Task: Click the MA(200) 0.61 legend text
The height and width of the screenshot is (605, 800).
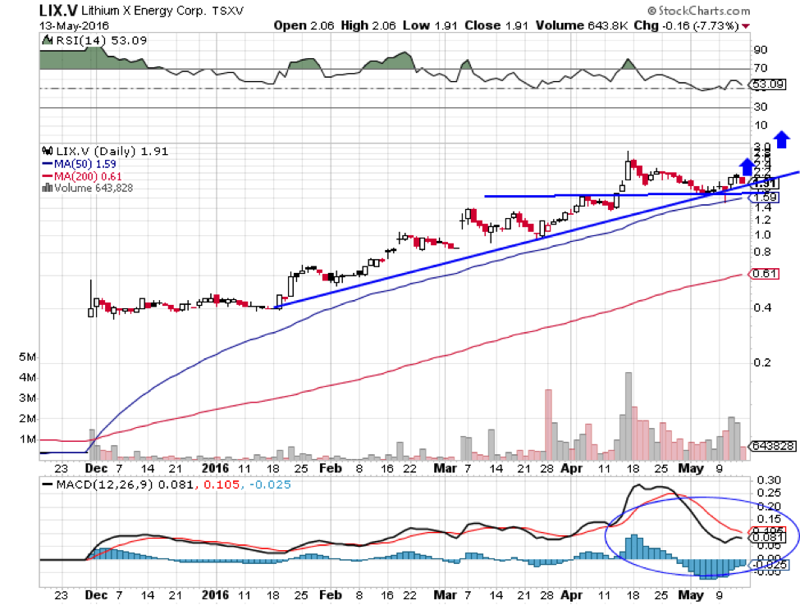Action: [x=88, y=176]
